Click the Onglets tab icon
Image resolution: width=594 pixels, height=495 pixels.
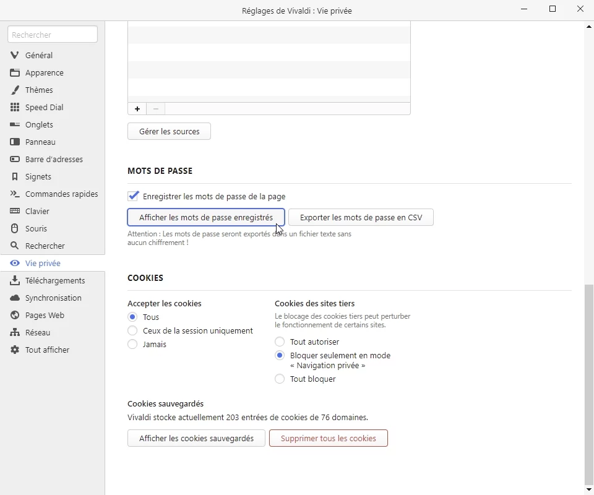tap(15, 124)
